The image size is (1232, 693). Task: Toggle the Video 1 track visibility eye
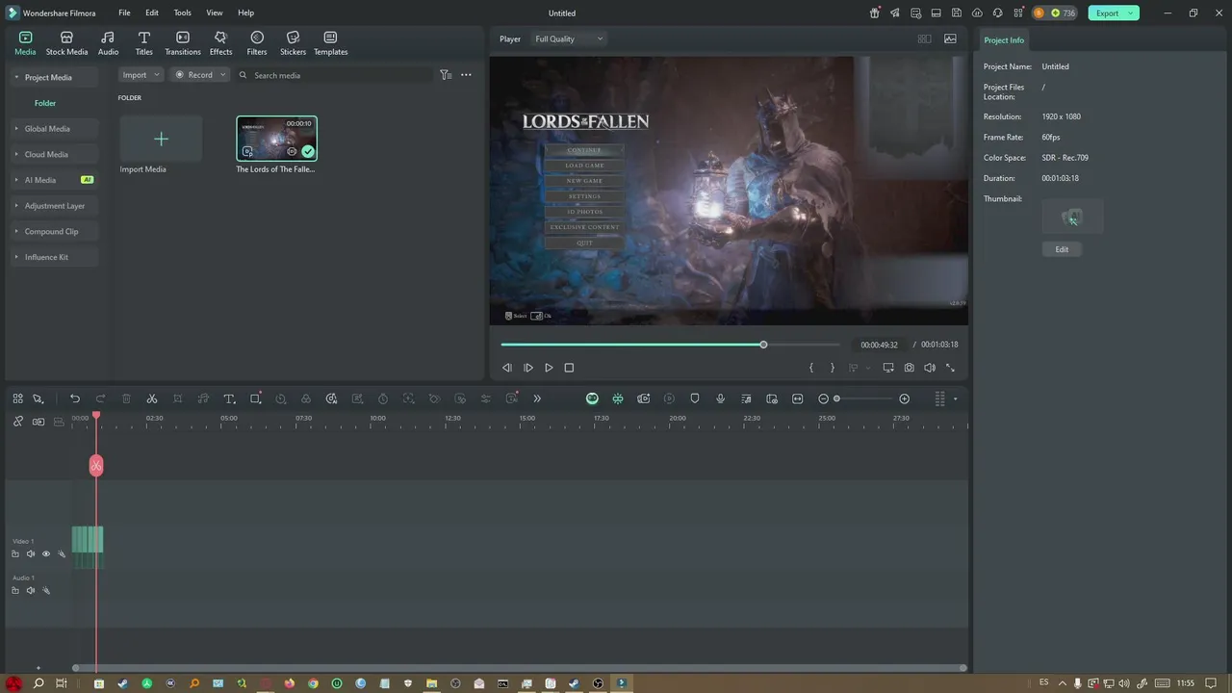pyautogui.click(x=45, y=554)
